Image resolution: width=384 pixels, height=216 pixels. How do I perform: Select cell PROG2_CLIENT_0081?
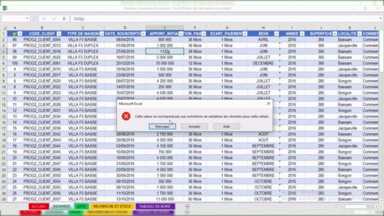42,63
